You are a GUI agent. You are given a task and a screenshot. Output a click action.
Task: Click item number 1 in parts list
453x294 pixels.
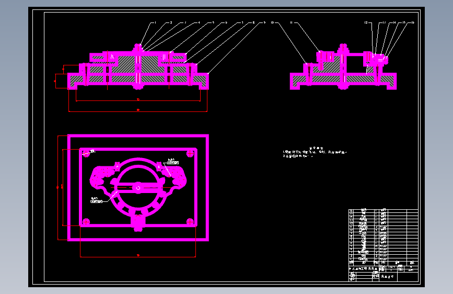(351, 259)
